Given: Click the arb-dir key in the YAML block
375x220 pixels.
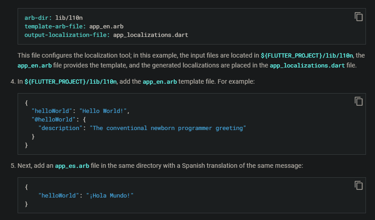Looking at the screenshot, I should 38,18.
